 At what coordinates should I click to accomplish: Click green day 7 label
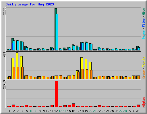[x=35, y=111]
